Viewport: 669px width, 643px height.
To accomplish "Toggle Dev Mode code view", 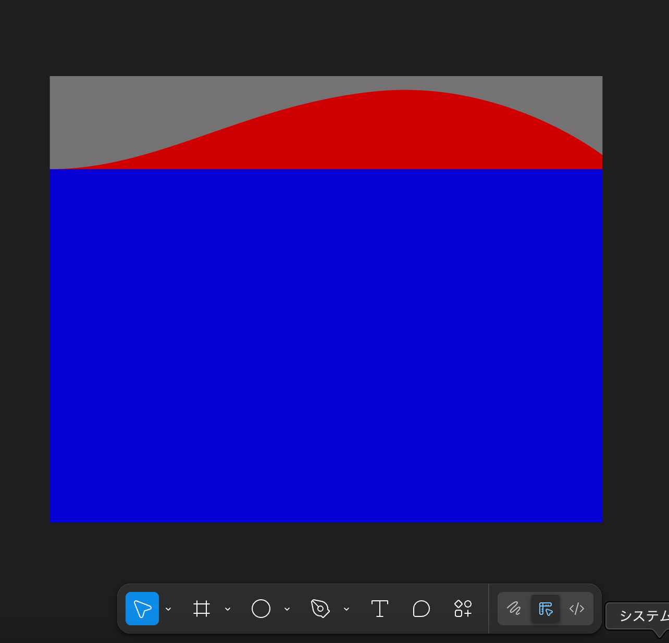I will (x=577, y=609).
